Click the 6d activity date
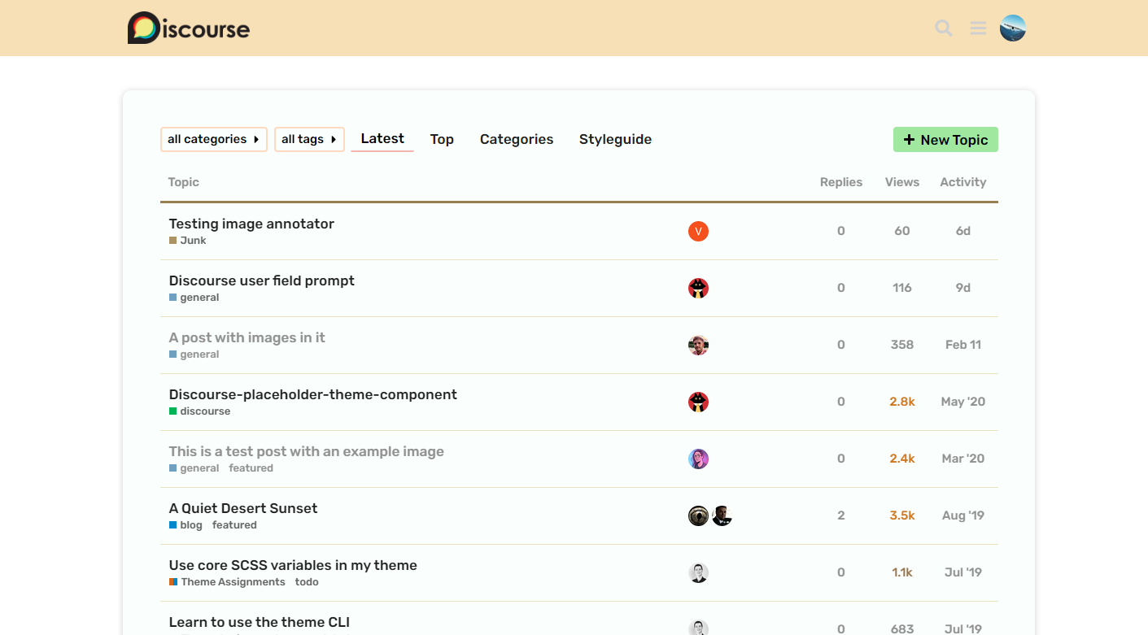Image resolution: width=1148 pixels, height=635 pixels. 963,231
